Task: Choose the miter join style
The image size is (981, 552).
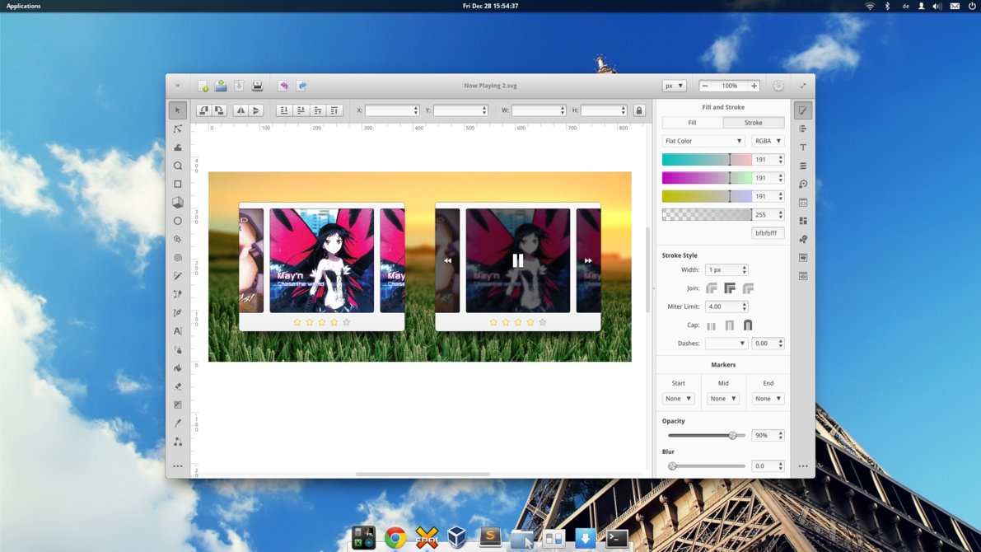Action: (730, 288)
